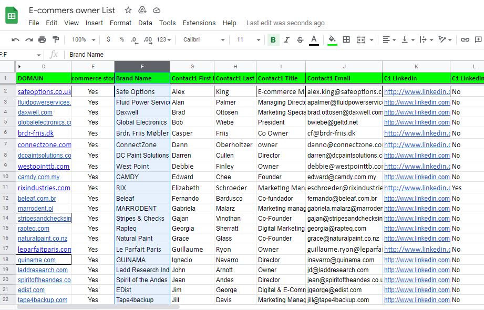Open the Insert menu
This screenshot has width=484, height=310.
tap(94, 23)
